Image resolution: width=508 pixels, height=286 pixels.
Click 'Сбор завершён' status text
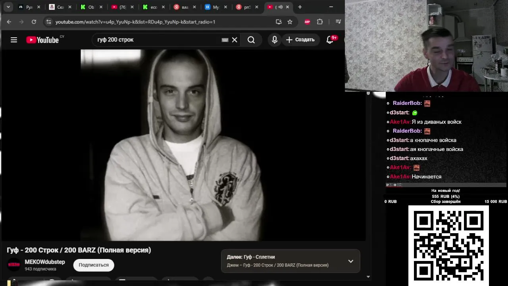(446, 202)
